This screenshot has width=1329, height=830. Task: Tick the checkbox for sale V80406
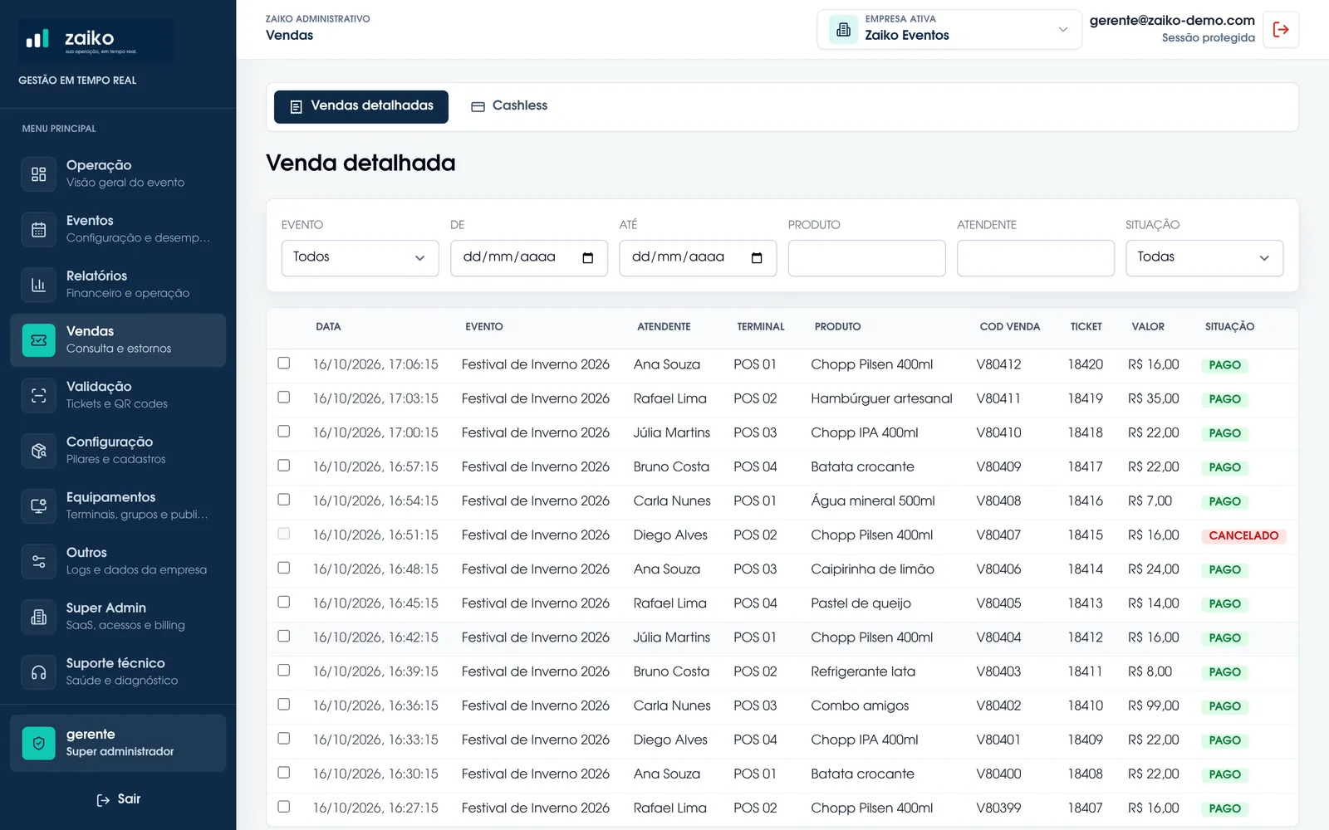coord(284,568)
